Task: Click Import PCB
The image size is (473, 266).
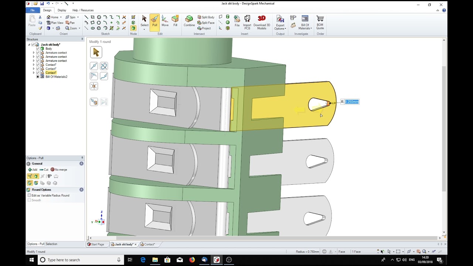Action: 247,22
